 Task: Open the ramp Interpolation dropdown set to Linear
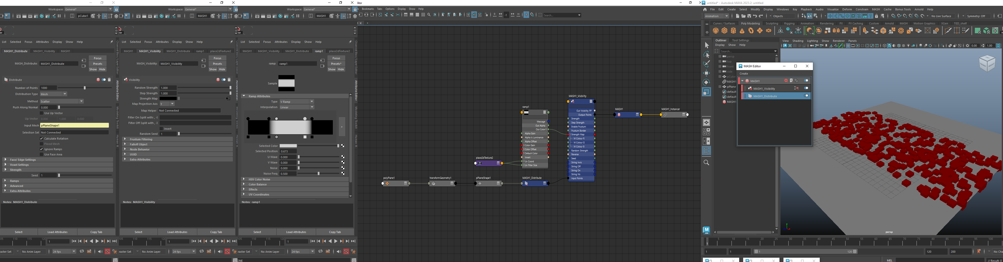(297, 107)
